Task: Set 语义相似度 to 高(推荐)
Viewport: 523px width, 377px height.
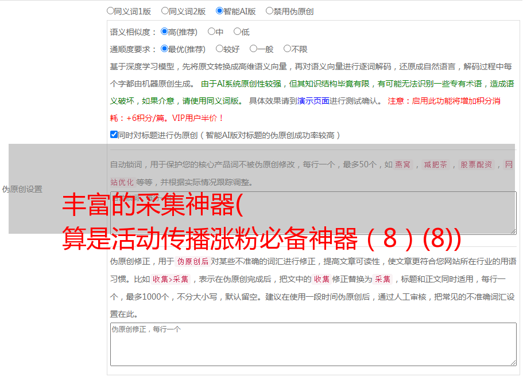Action: click(164, 32)
